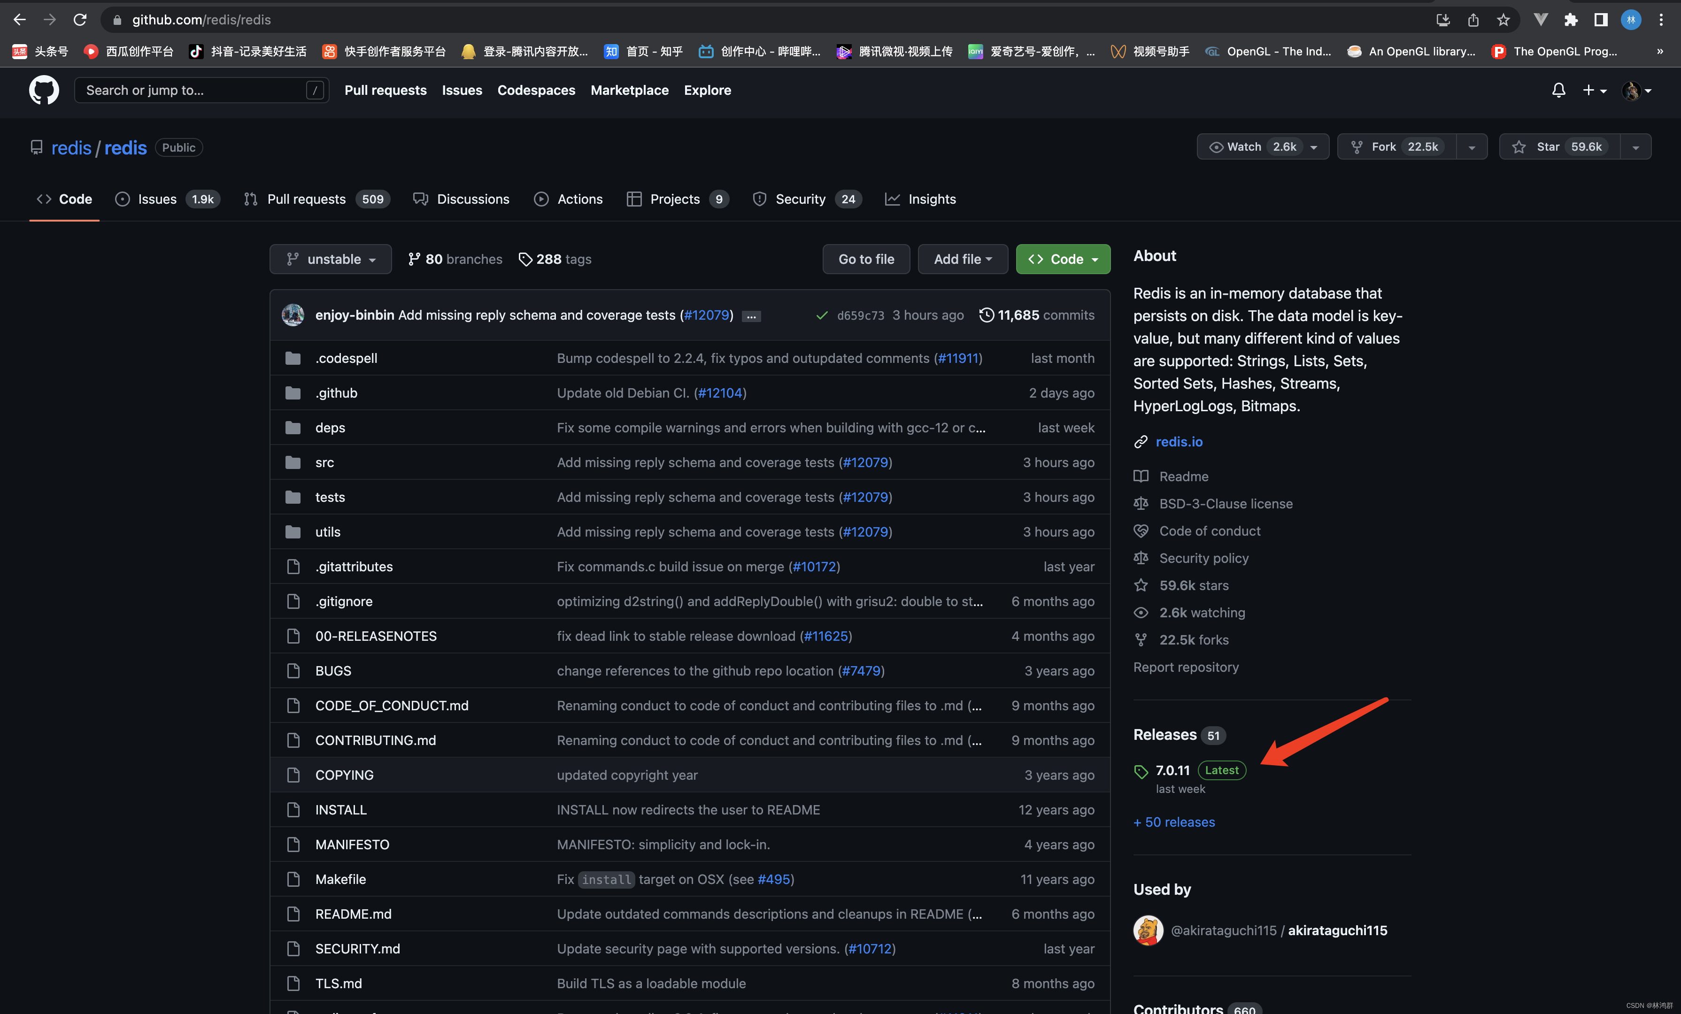Toggle the browser side panel icon

click(1601, 20)
